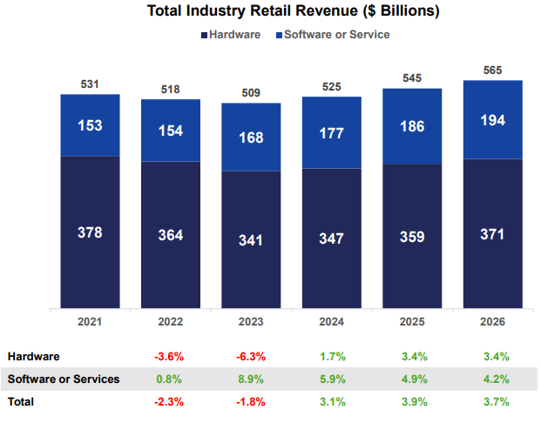The width and height of the screenshot is (541, 423).
Task: Click the Software or Services row label
Action: [63, 379]
